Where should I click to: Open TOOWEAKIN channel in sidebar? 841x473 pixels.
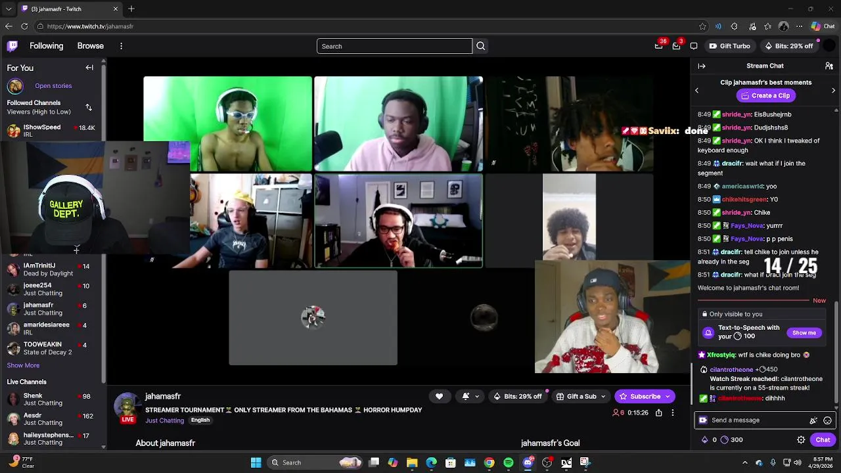(x=51, y=348)
